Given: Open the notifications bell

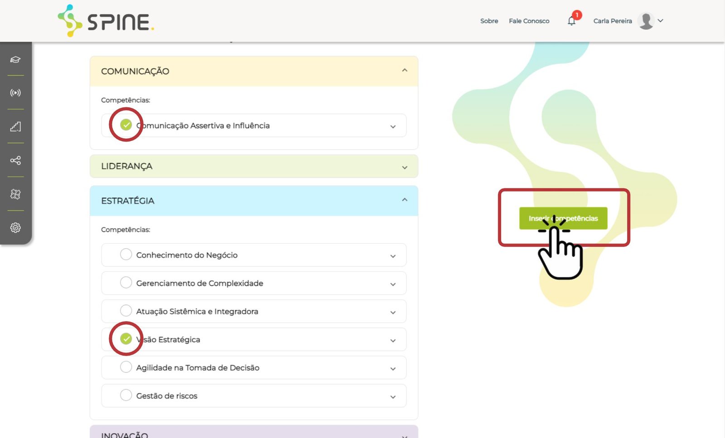Looking at the screenshot, I should point(571,21).
